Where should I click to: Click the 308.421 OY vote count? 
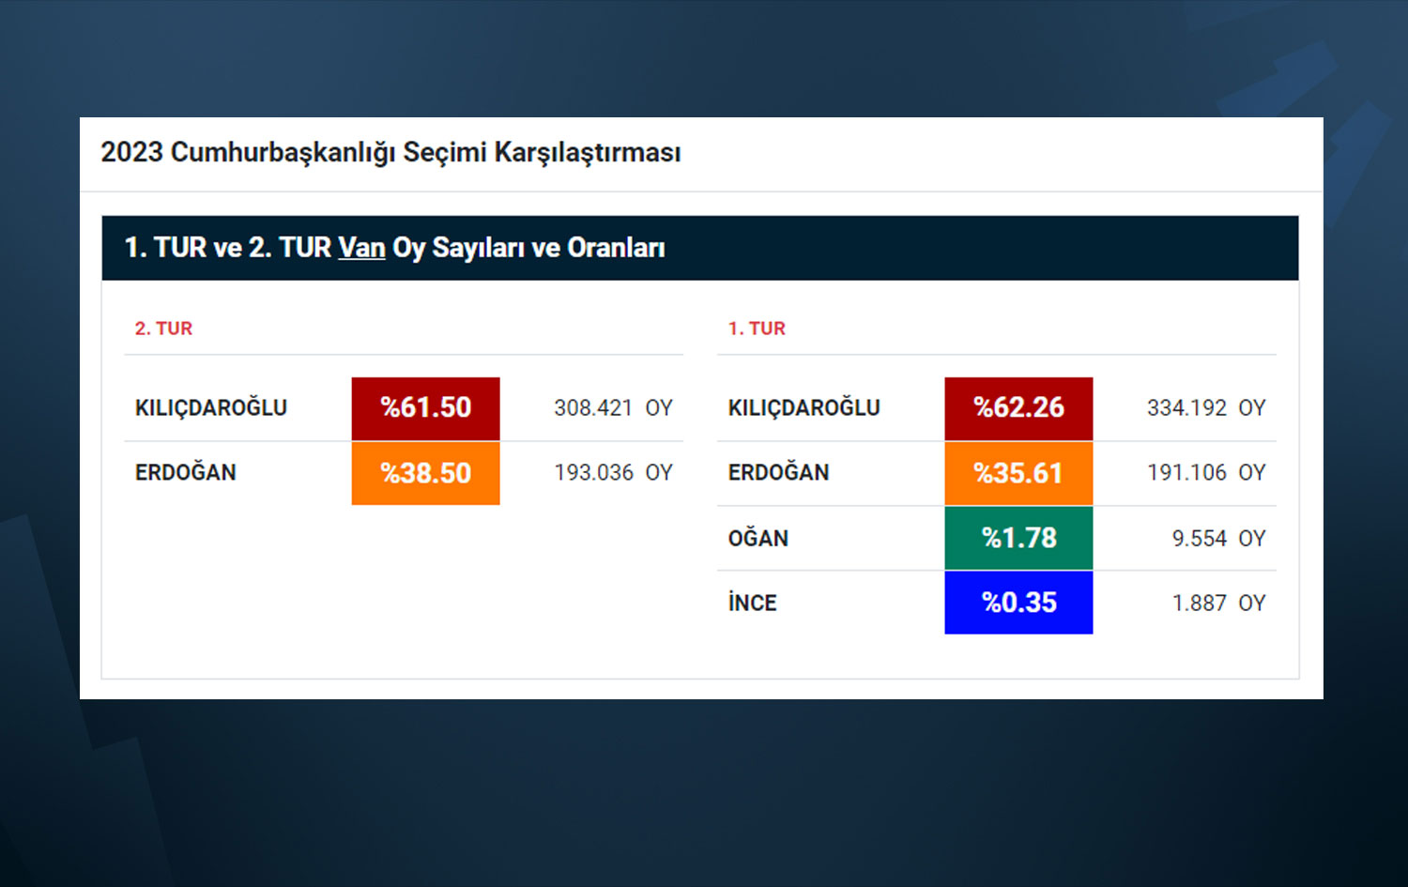[613, 408]
